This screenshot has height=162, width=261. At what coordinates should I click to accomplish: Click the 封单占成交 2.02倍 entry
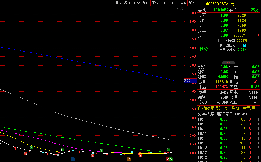[x=233, y=45]
